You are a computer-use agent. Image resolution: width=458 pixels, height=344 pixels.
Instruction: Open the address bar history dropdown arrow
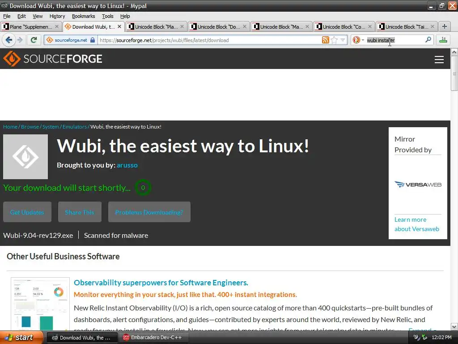343,40
